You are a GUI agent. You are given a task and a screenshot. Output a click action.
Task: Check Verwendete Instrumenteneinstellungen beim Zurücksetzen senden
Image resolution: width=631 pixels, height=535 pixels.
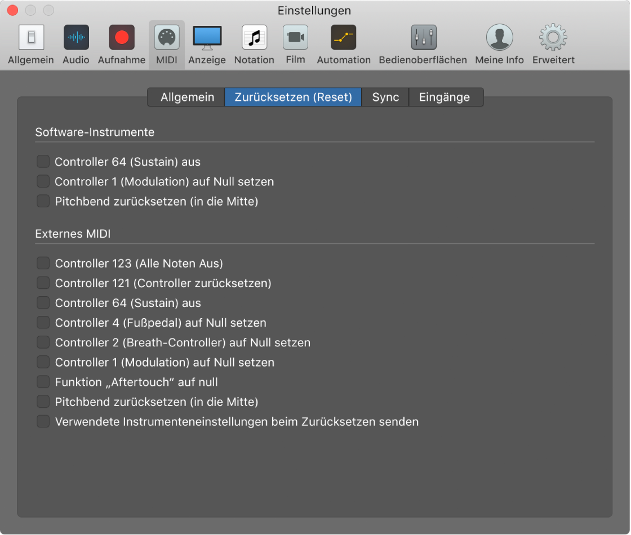click(43, 421)
